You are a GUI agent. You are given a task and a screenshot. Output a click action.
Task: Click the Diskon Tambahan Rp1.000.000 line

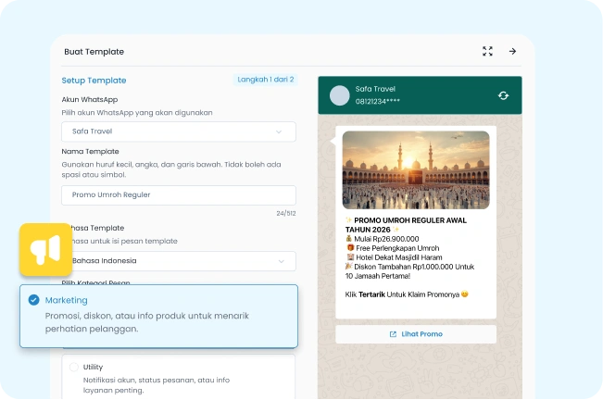tap(410, 271)
